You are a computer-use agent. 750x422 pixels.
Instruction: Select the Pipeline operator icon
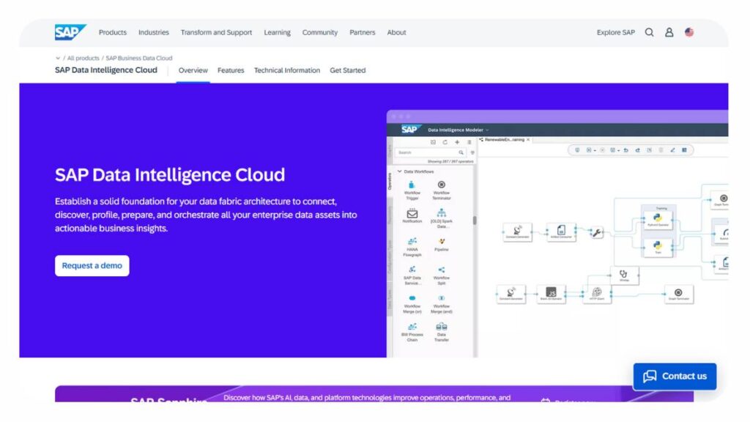coord(441,242)
